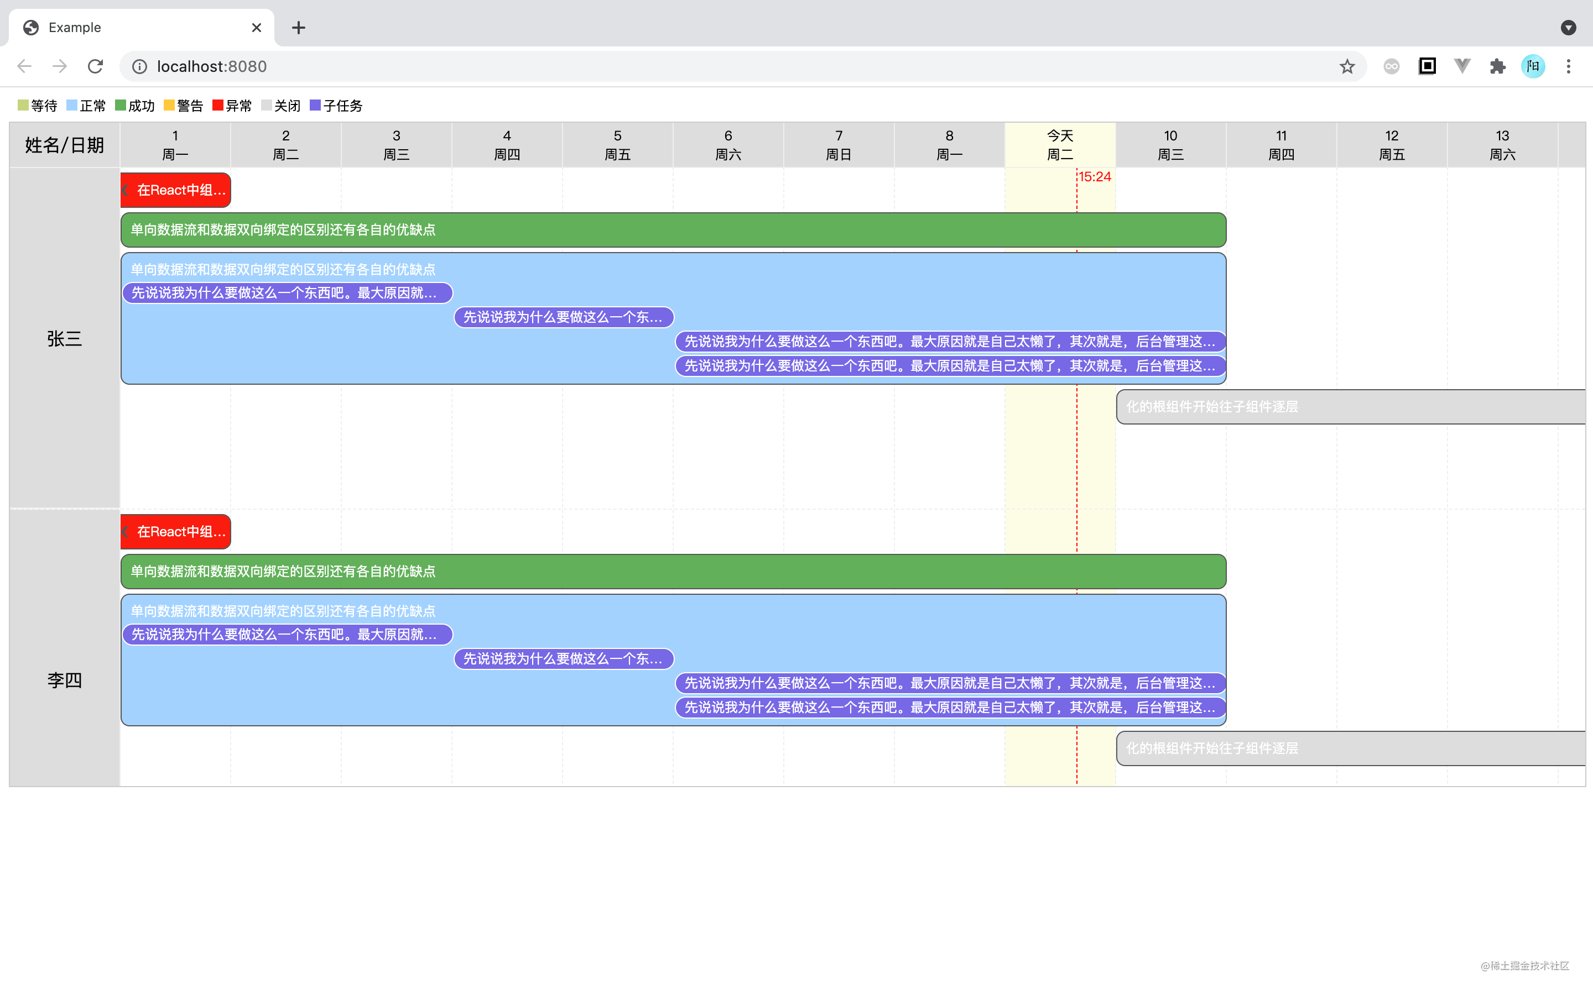Open the user profile avatar
This screenshot has width=1593, height=995.
click(1533, 66)
